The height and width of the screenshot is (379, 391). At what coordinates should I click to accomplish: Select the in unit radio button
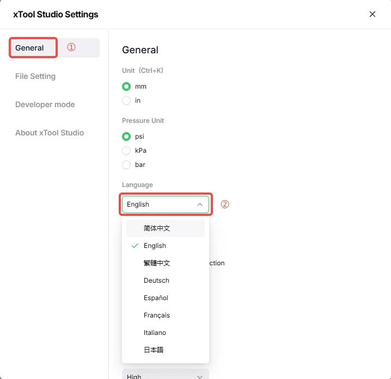click(x=126, y=101)
